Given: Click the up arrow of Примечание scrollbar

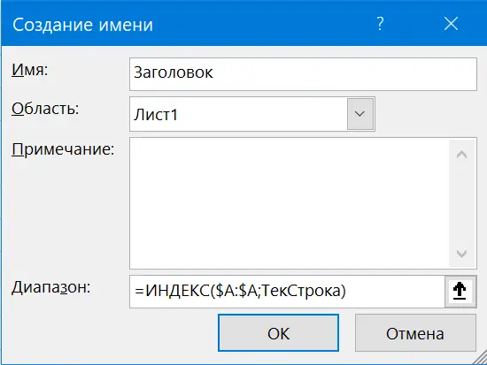Looking at the screenshot, I should (462, 155).
